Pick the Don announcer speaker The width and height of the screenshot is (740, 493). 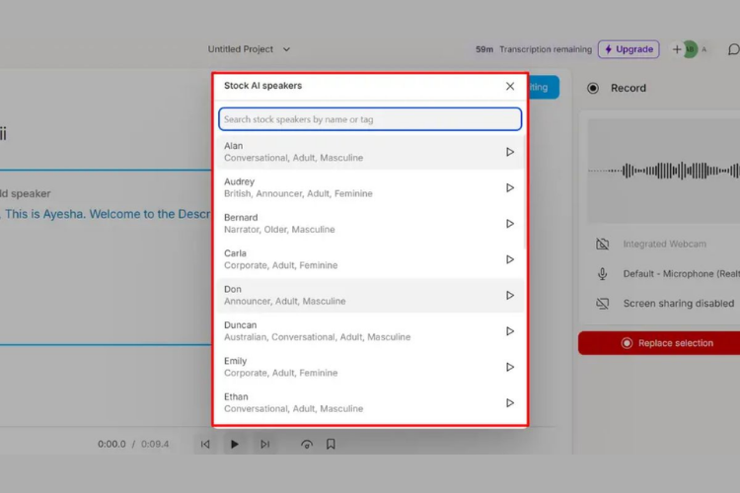click(370, 296)
